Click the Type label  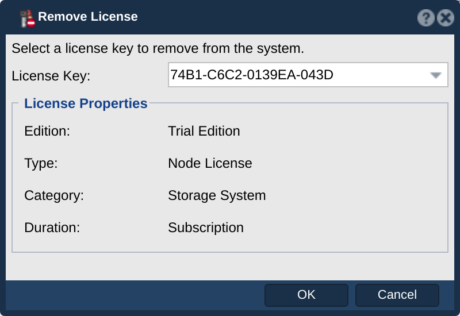41,164
